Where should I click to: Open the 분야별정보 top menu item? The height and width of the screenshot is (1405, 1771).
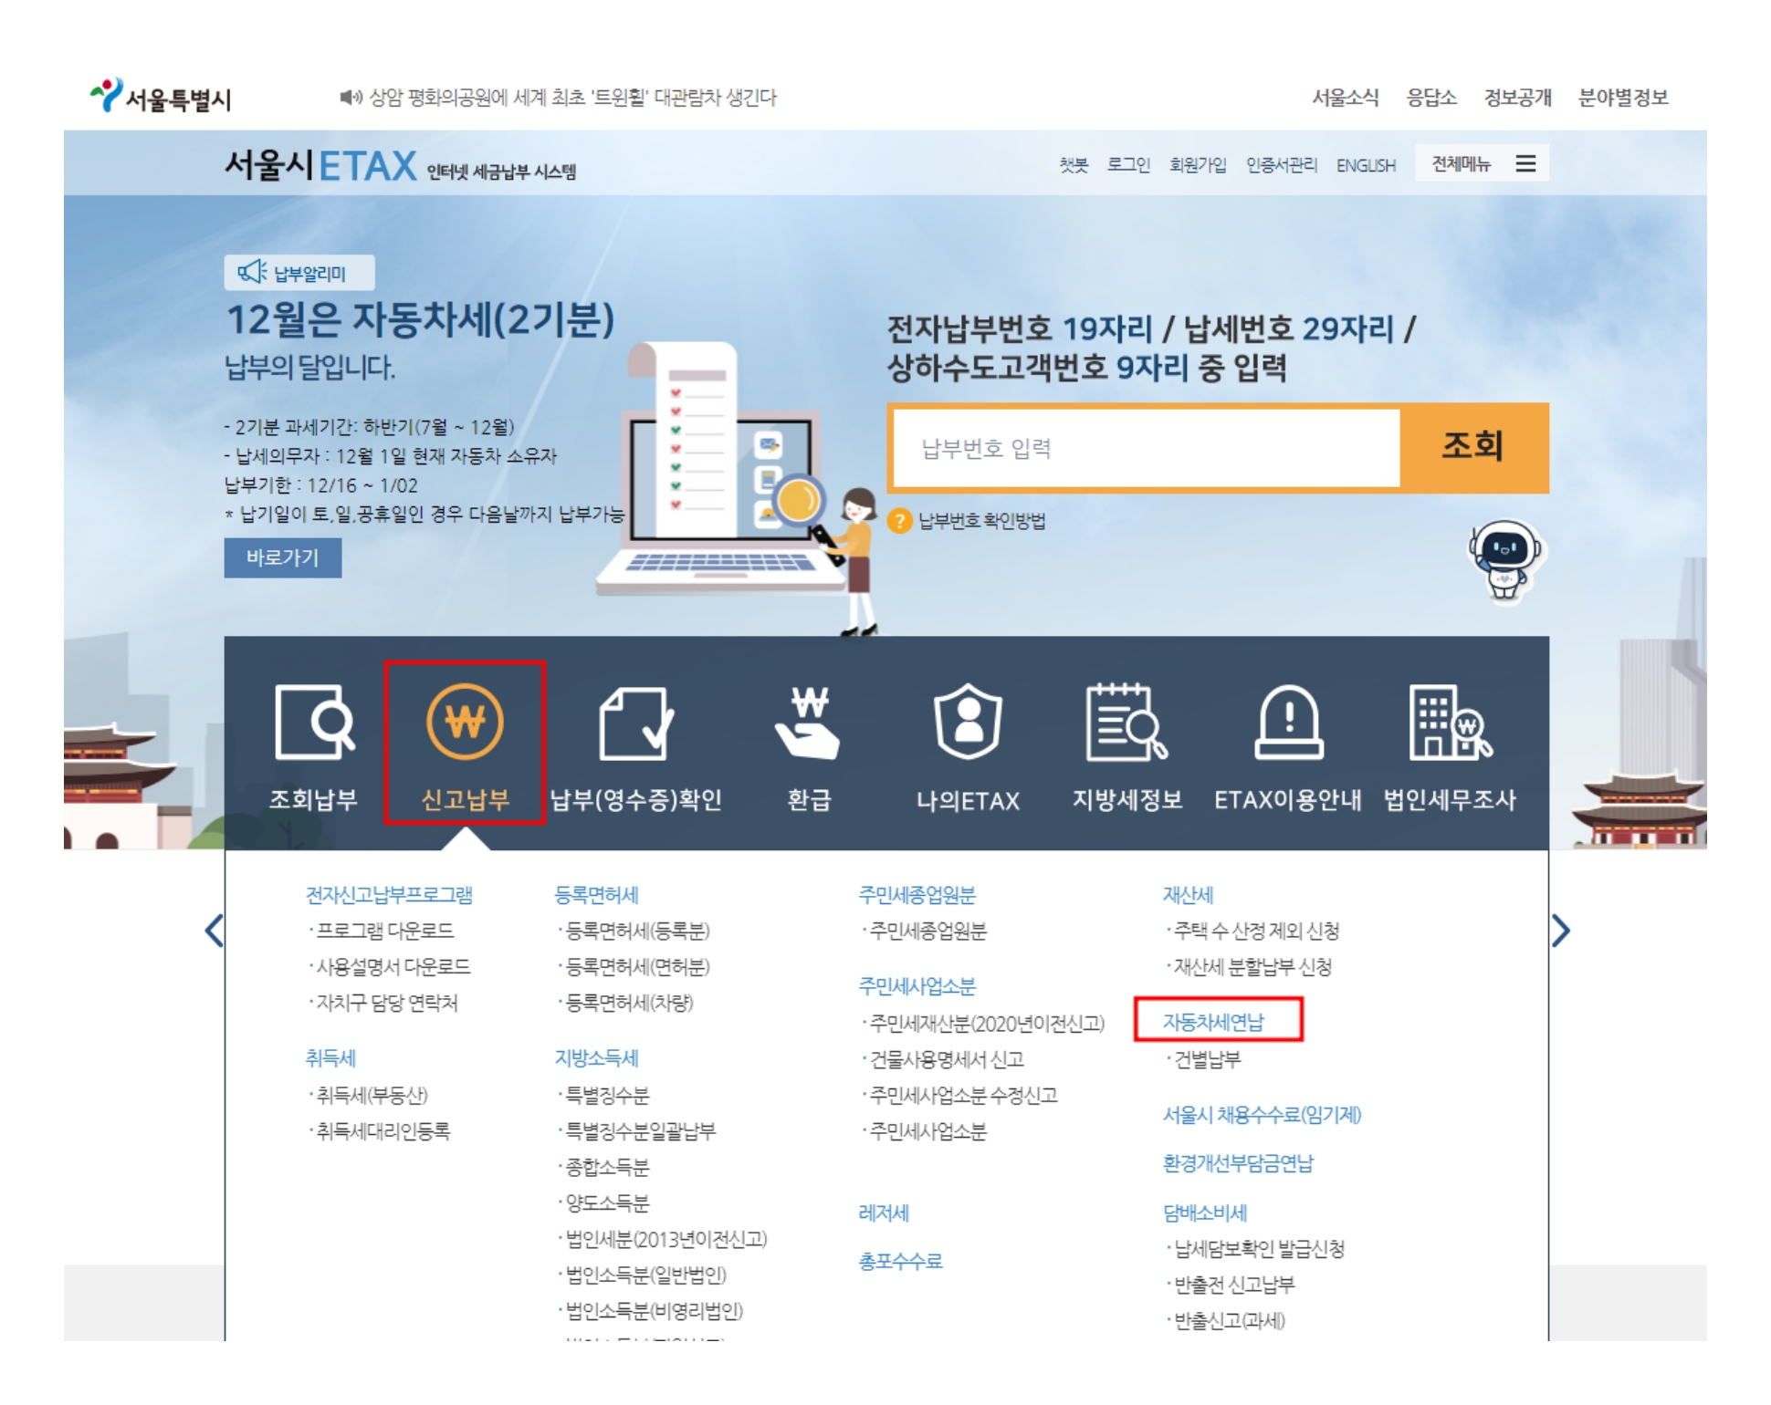pyautogui.click(x=1622, y=98)
